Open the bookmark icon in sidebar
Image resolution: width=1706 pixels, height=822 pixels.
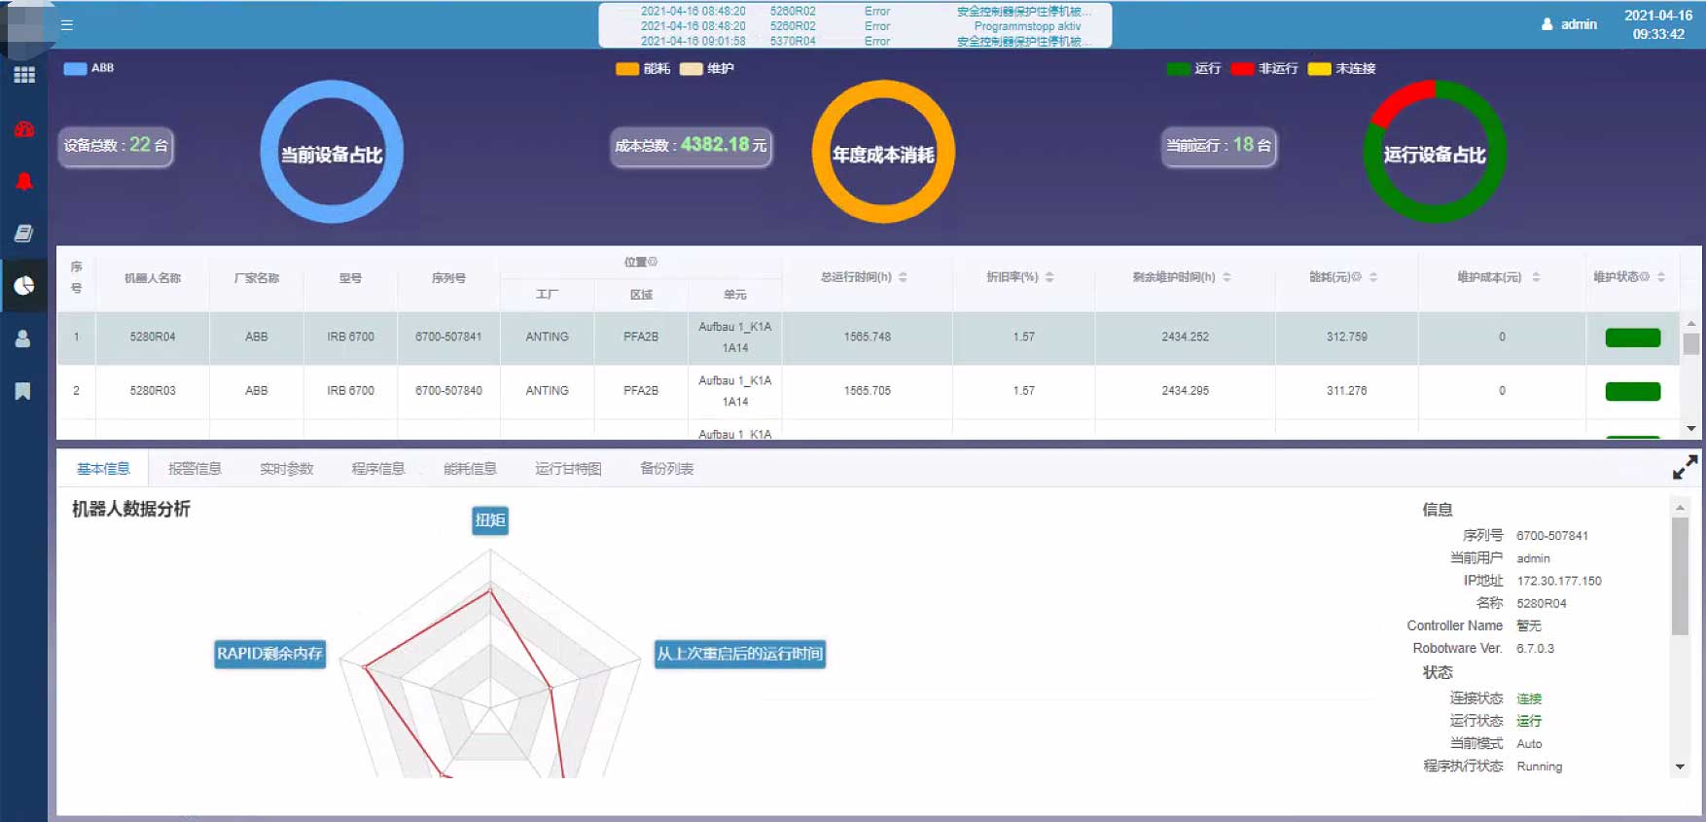(x=23, y=391)
